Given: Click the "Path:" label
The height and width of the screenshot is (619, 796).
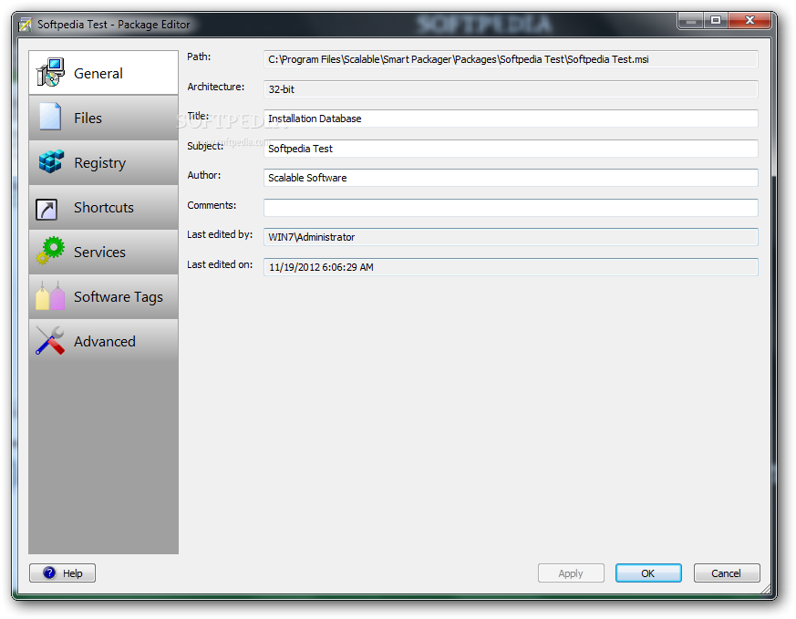Looking at the screenshot, I should click(x=199, y=57).
